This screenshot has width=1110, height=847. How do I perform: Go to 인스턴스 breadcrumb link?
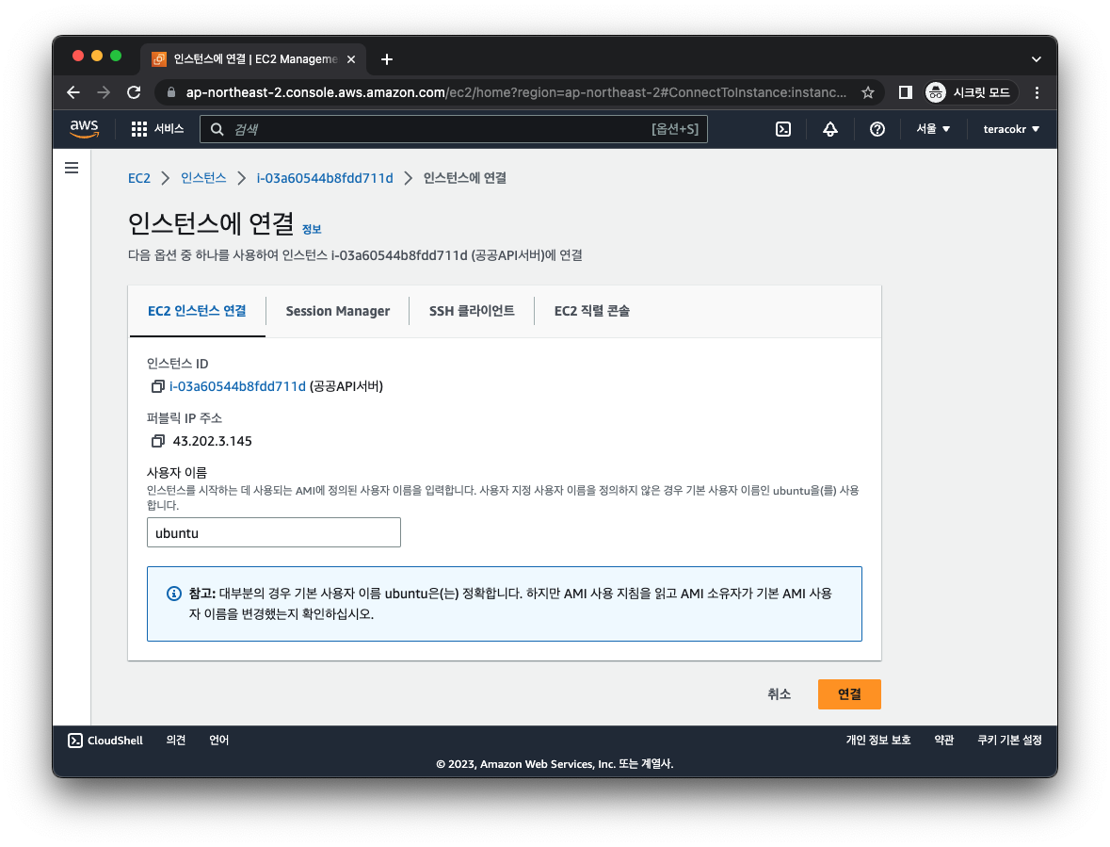[203, 178]
